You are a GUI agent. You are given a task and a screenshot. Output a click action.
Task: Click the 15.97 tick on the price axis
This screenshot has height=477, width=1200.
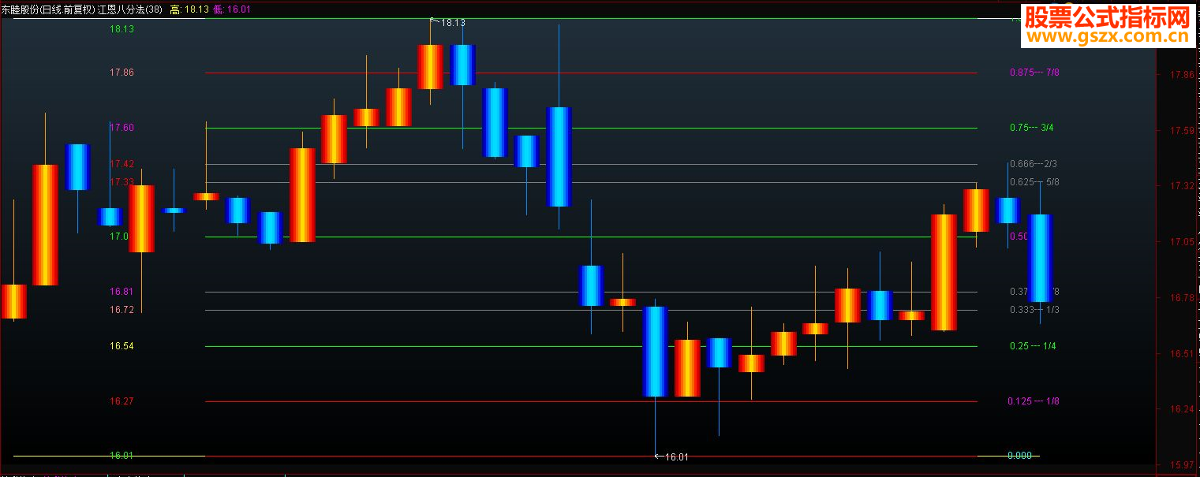coord(1183,465)
